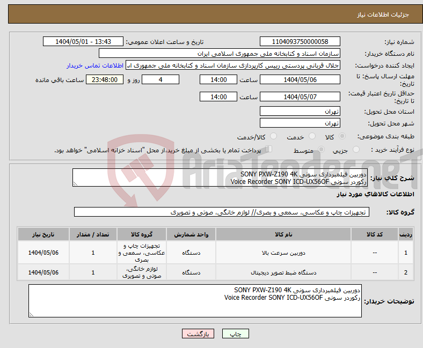
Task: Click the چاپ print button
Action: coord(236,334)
